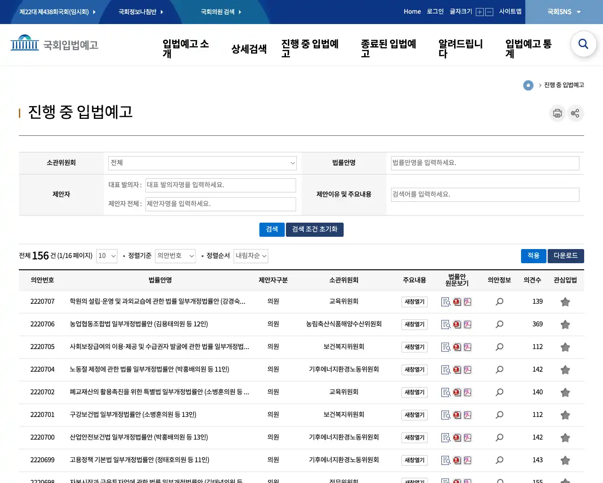
Task: Click 새창열기 button for bill 2220707
Action: tap(415, 302)
